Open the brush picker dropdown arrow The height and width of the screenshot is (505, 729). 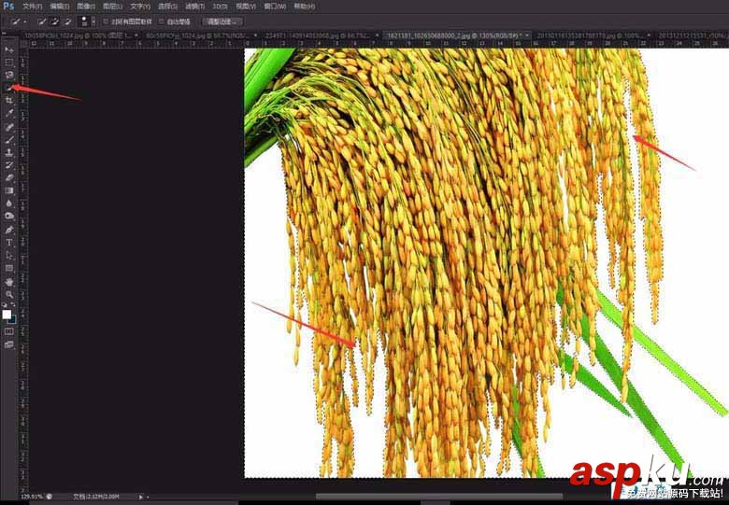(x=93, y=21)
